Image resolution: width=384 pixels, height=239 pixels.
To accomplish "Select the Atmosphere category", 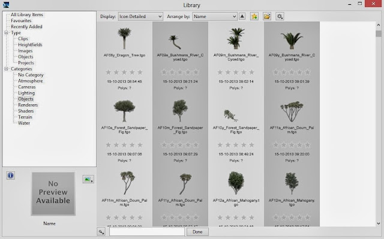I will [x=31, y=81].
